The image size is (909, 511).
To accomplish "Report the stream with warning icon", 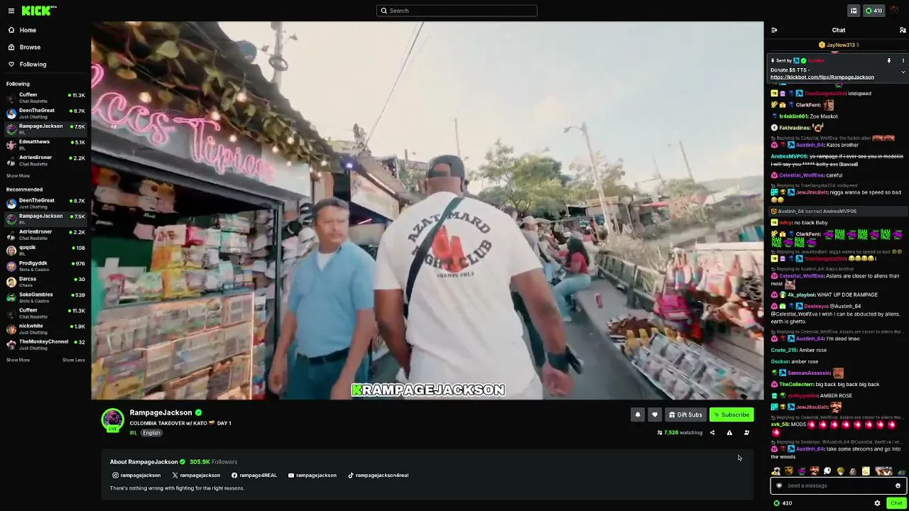I will point(729,432).
